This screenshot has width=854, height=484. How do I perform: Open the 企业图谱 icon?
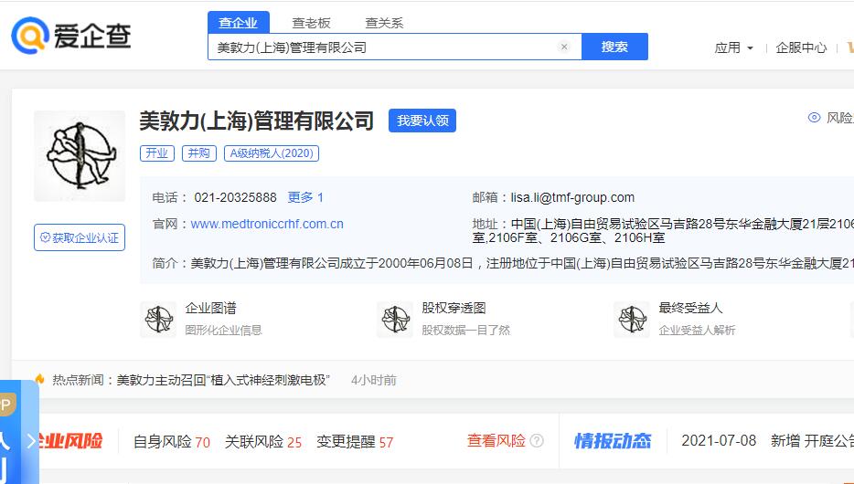(x=158, y=320)
